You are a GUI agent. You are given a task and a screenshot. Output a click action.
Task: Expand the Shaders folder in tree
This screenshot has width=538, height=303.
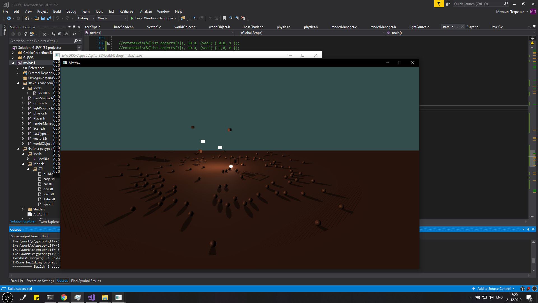(x=23, y=209)
